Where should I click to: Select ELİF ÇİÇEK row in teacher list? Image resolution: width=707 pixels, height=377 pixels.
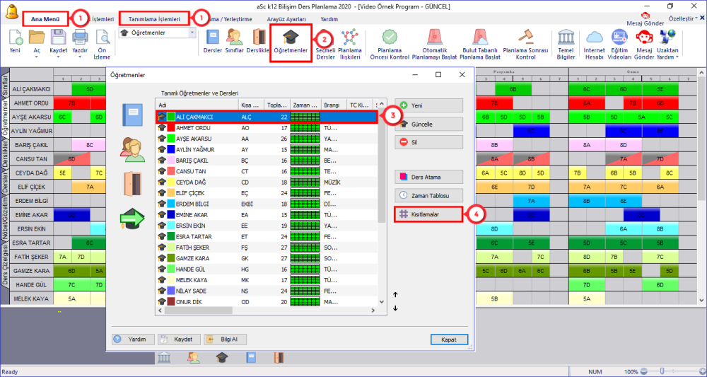pyautogui.click(x=267, y=193)
